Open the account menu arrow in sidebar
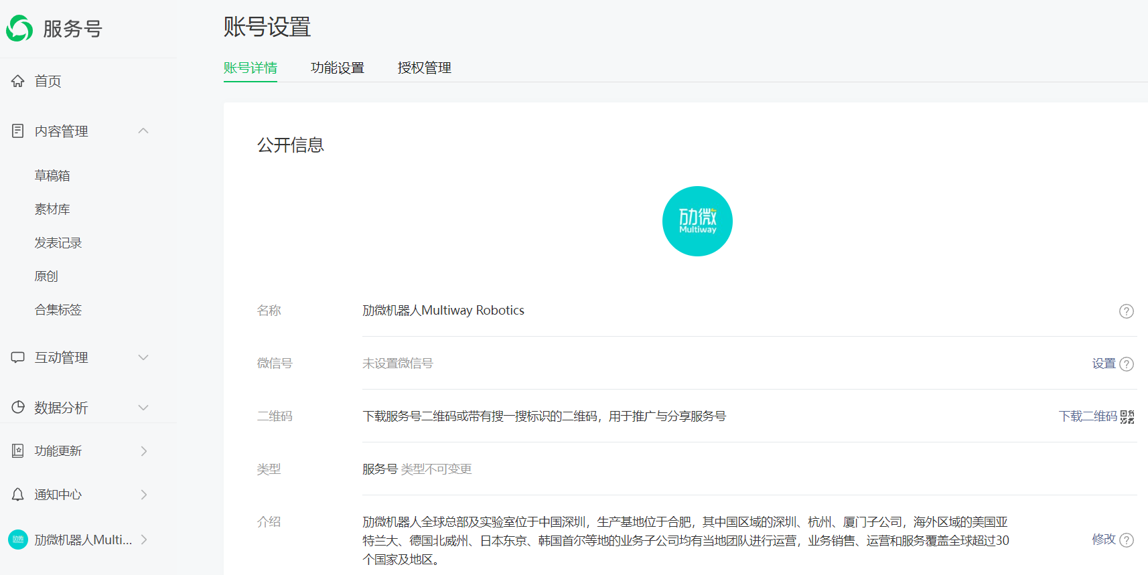The height and width of the screenshot is (575, 1148). coord(144,540)
